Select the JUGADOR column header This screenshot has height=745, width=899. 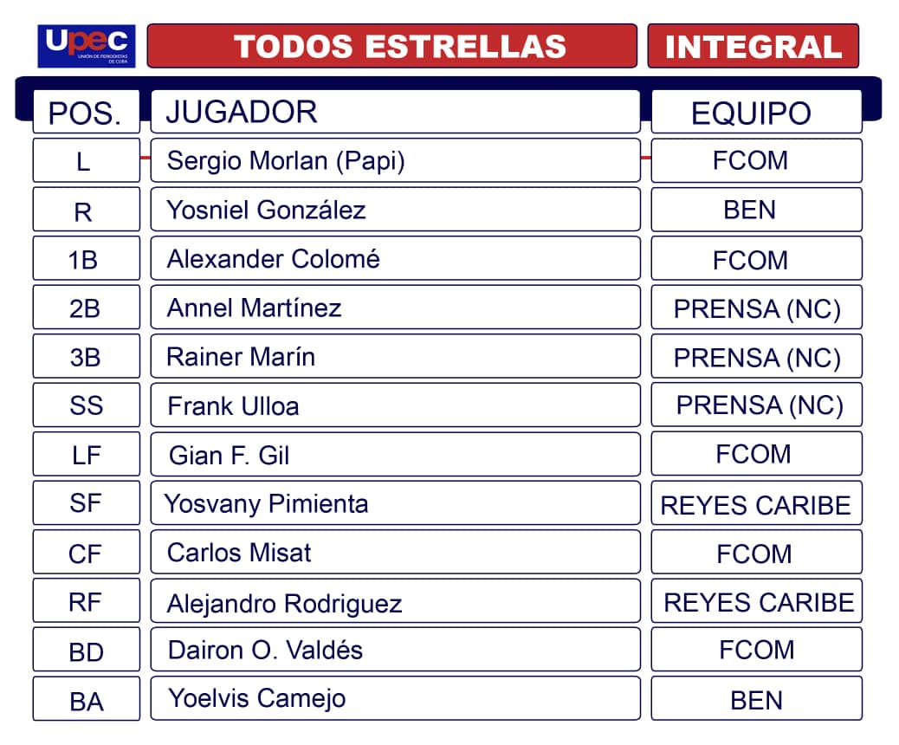pos(395,112)
